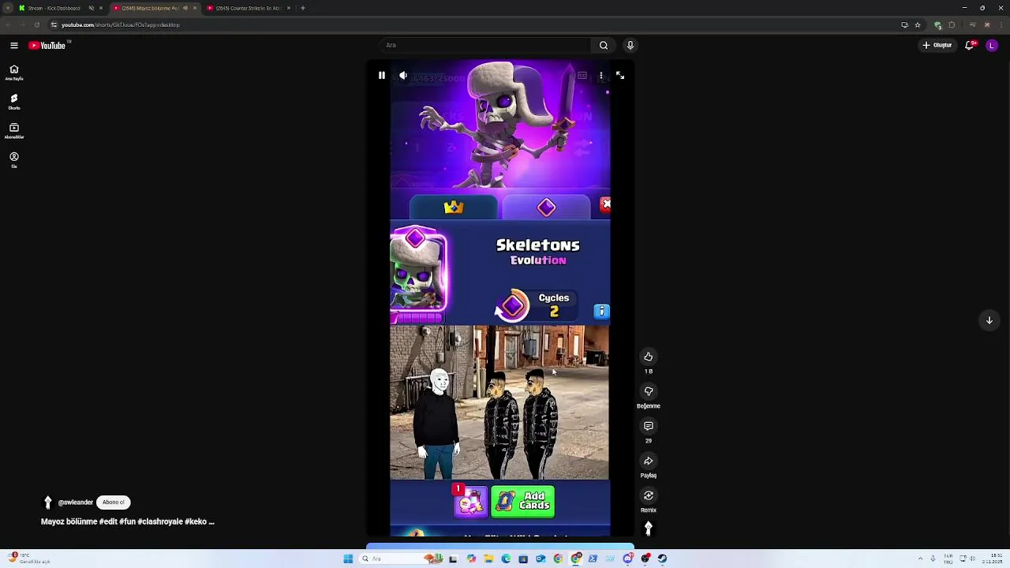The image size is (1010, 568).
Task: Like the Short with the thumbs-up icon
Action: click(x=649, y=357)
